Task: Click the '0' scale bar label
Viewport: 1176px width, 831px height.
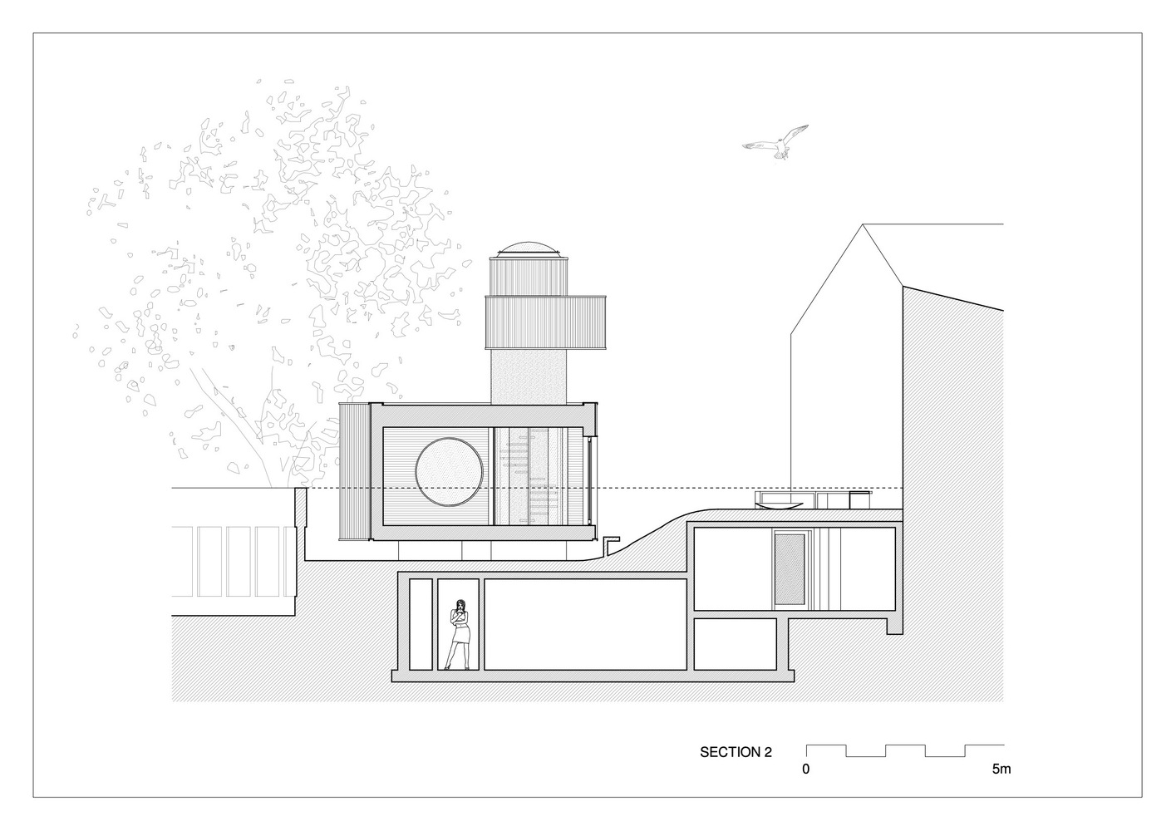Action: click(x=805, y=770)
